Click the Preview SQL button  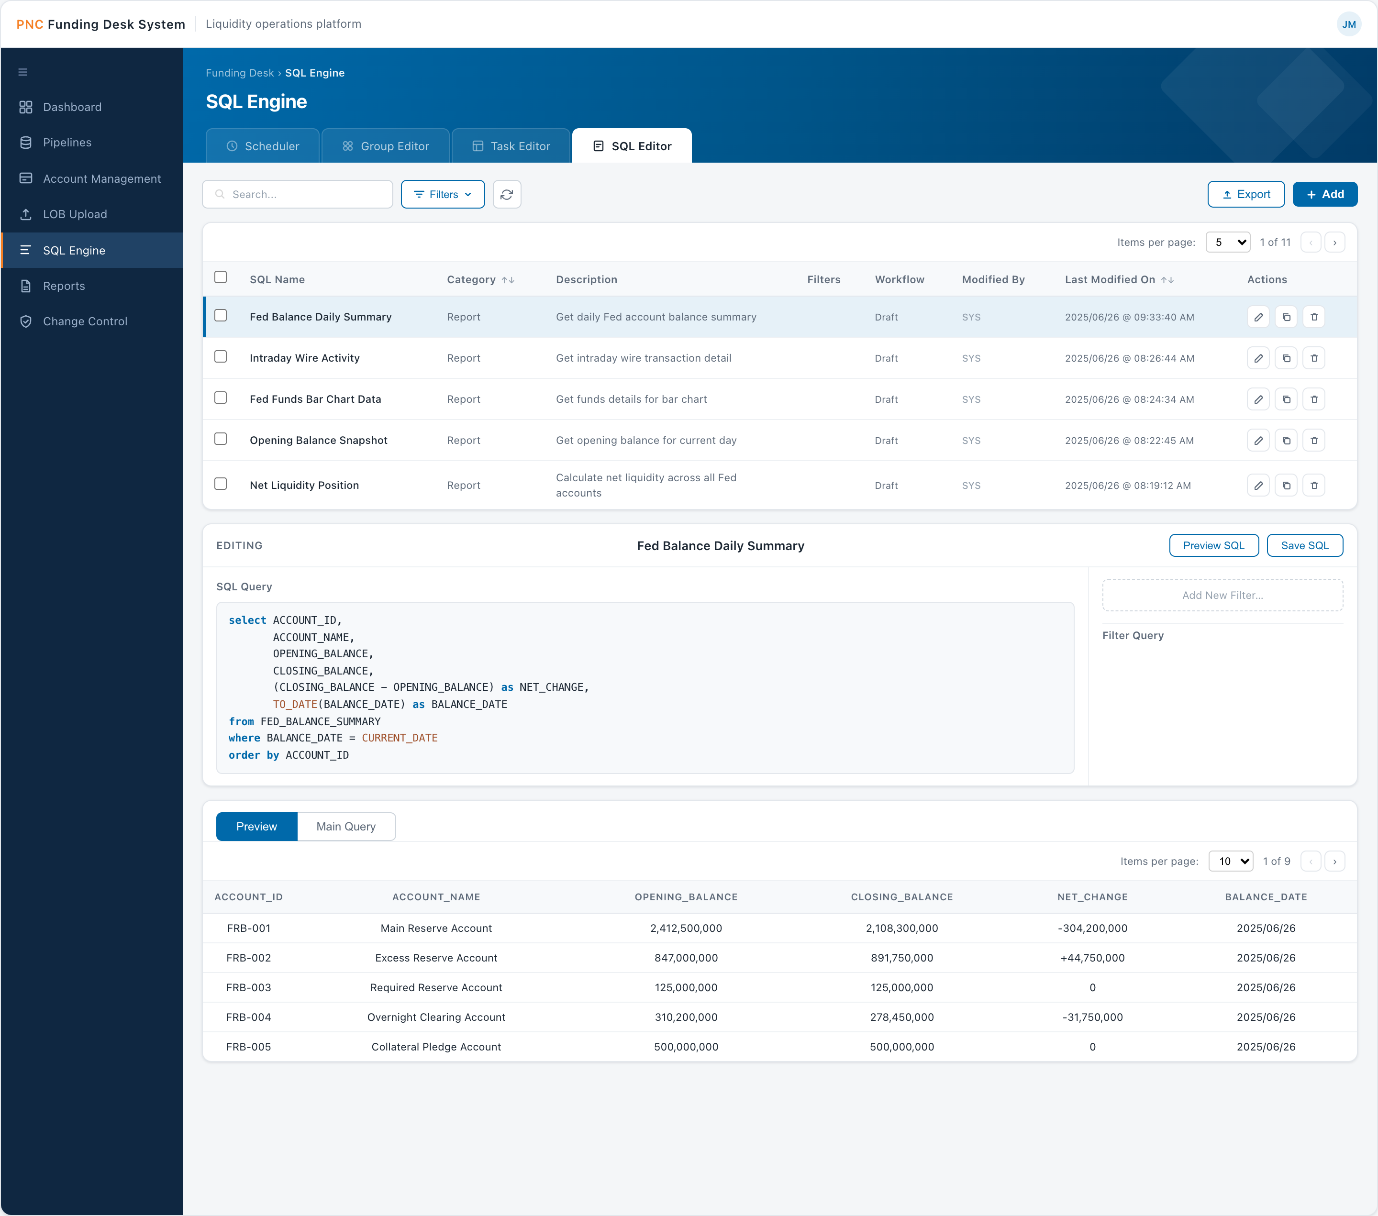(1213, 545)
